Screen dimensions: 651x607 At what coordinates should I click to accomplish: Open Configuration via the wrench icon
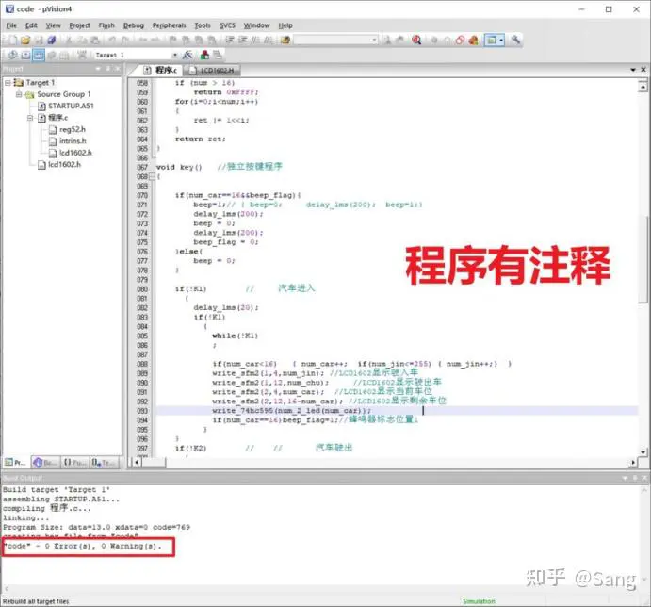tap(515, 40)
